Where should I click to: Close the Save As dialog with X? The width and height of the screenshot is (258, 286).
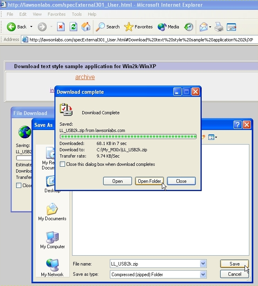coord(247,125)
